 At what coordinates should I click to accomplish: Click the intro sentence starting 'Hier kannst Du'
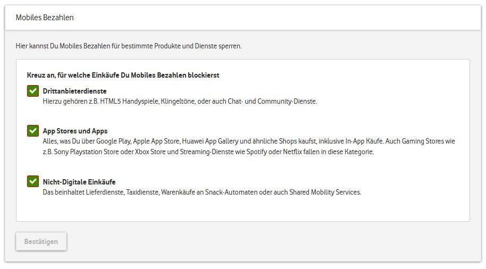click(x=129, y=46)
